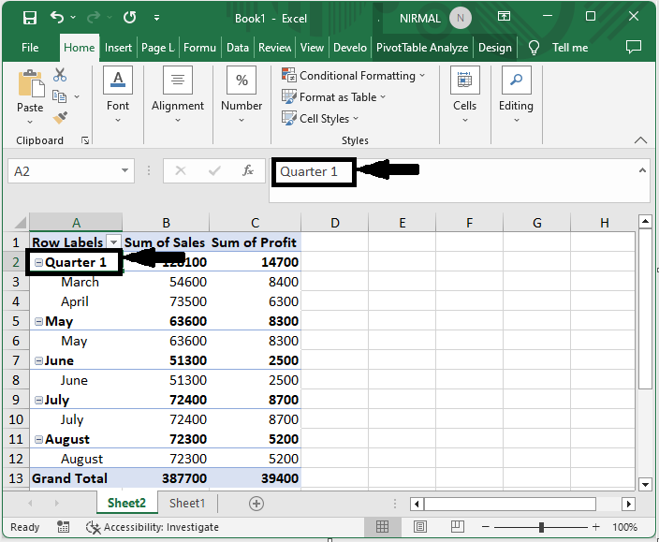Open Customize Quick Access Toolbar menu

tap(156, 18)
